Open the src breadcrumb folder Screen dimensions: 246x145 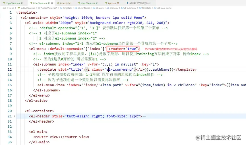coord(4,8)
